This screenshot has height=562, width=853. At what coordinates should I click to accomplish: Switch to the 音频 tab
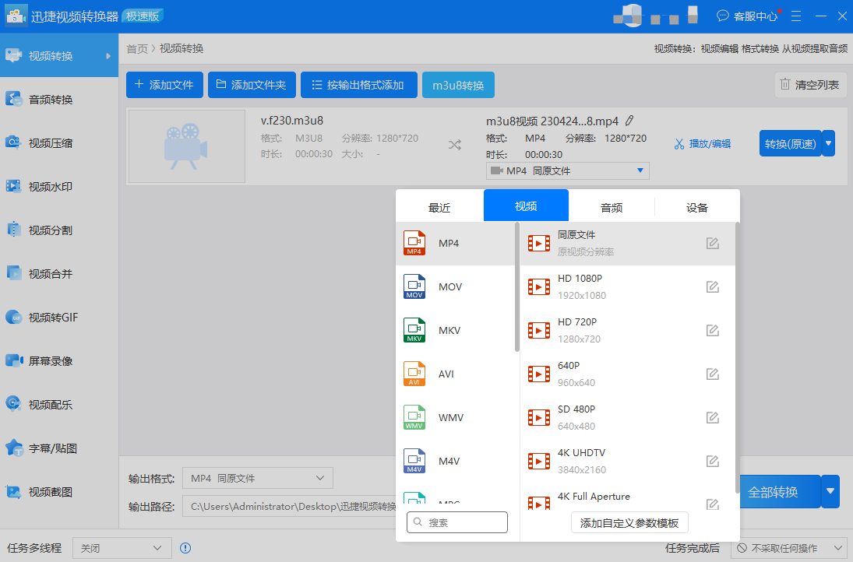click(x=611, y=207)
